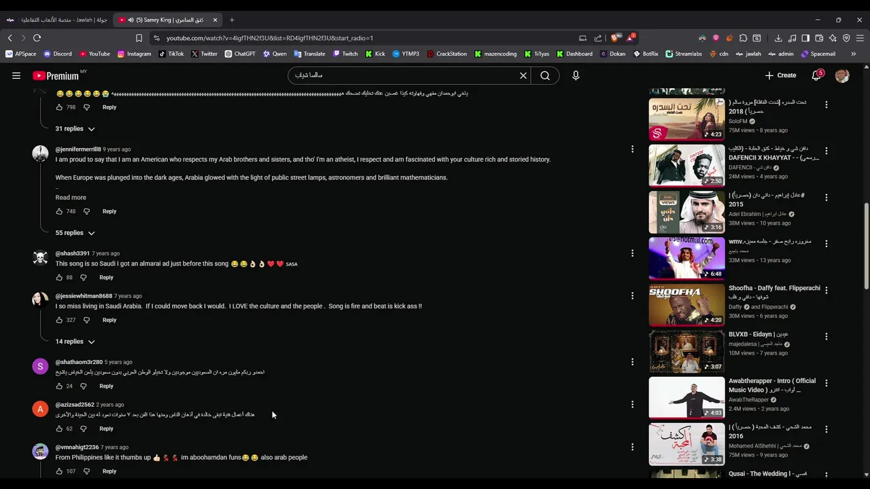
Task: Expand 31 replies thread
Action: click(75, 128)
